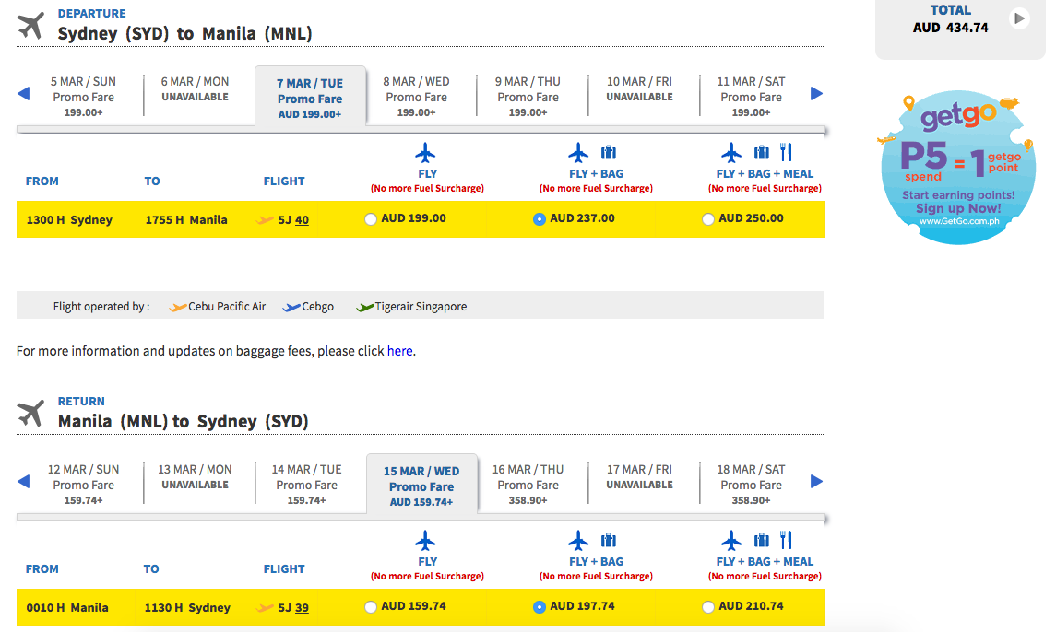Open the baggage fees 'here' link
Screen dimensions: 1056x632
pos(399,351)
